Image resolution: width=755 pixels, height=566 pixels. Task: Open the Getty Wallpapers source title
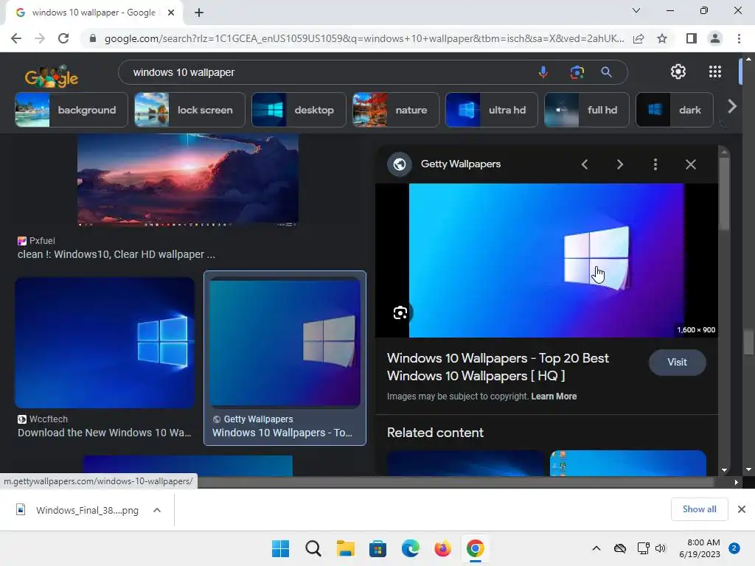[461, 164]
